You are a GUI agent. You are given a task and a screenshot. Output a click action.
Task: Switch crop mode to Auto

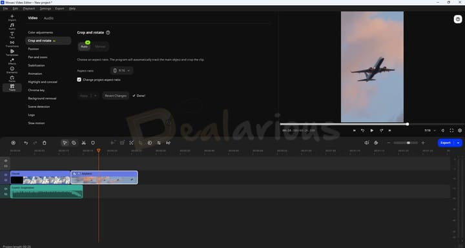[x=84, y=46]
